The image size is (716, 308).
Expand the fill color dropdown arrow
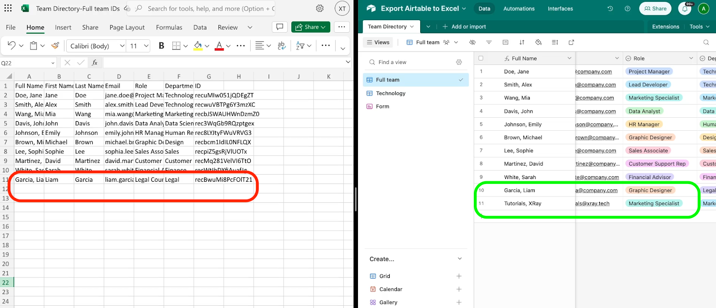click(207, 46)
